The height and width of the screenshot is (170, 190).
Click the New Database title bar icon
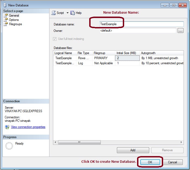(x=5, y=5)
